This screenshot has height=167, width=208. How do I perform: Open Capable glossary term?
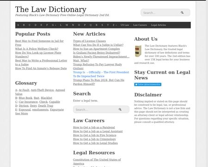pos(55,102)
